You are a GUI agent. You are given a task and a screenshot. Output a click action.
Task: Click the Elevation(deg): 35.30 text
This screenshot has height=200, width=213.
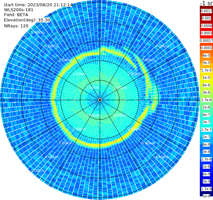[x=27, y=20]
